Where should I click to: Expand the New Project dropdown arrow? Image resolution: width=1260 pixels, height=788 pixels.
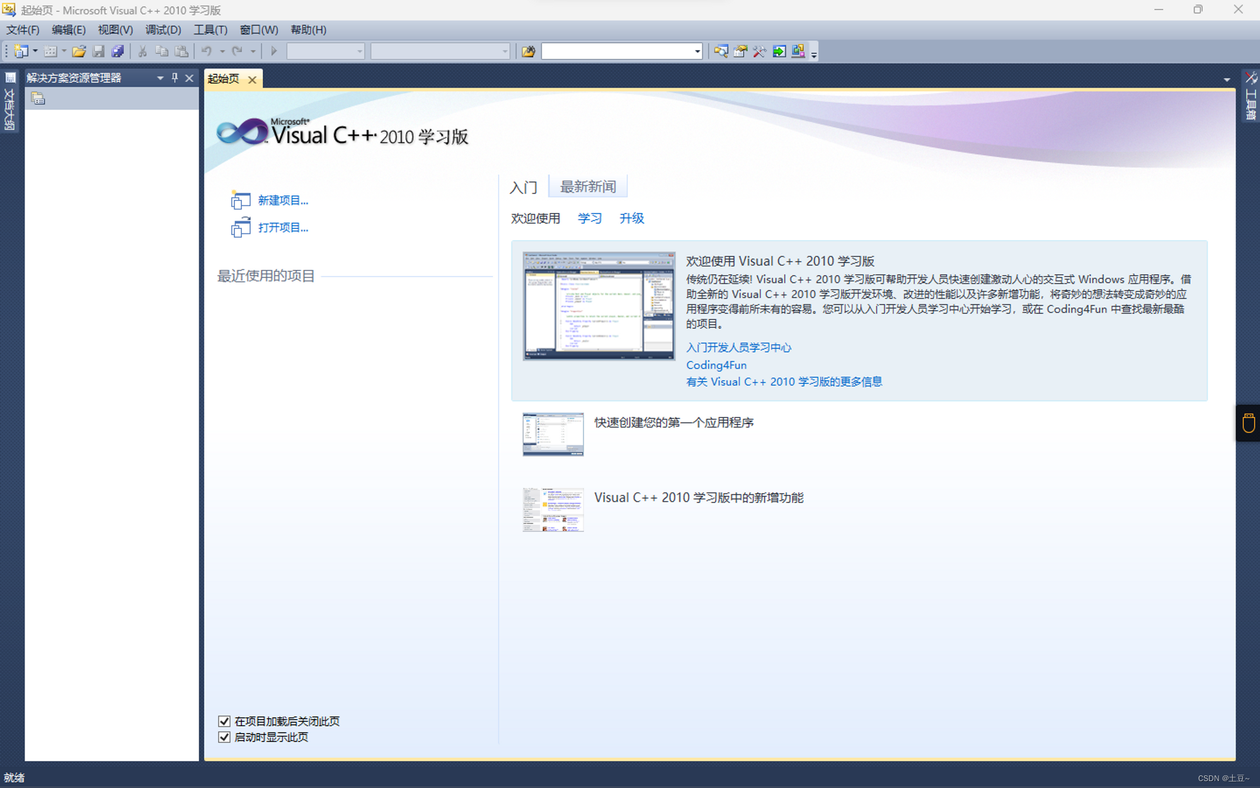pos(35,51)
